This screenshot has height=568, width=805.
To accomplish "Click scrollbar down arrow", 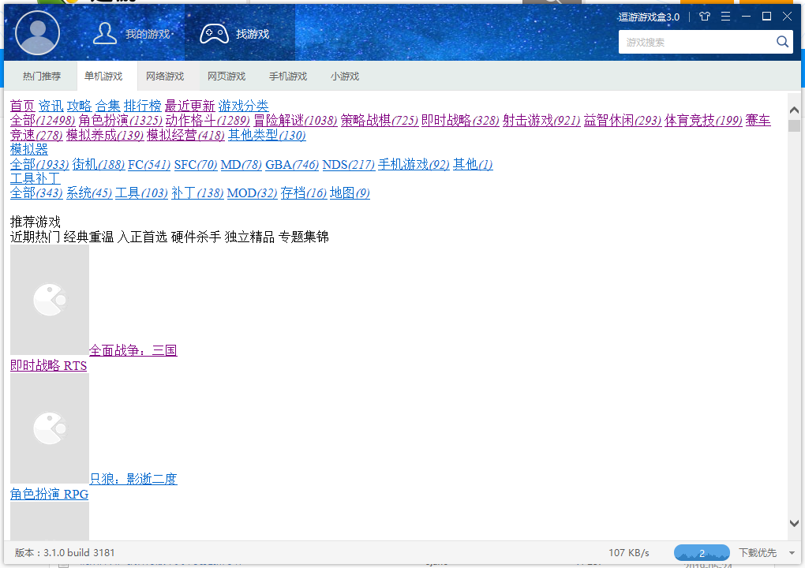I will point(794,523).
